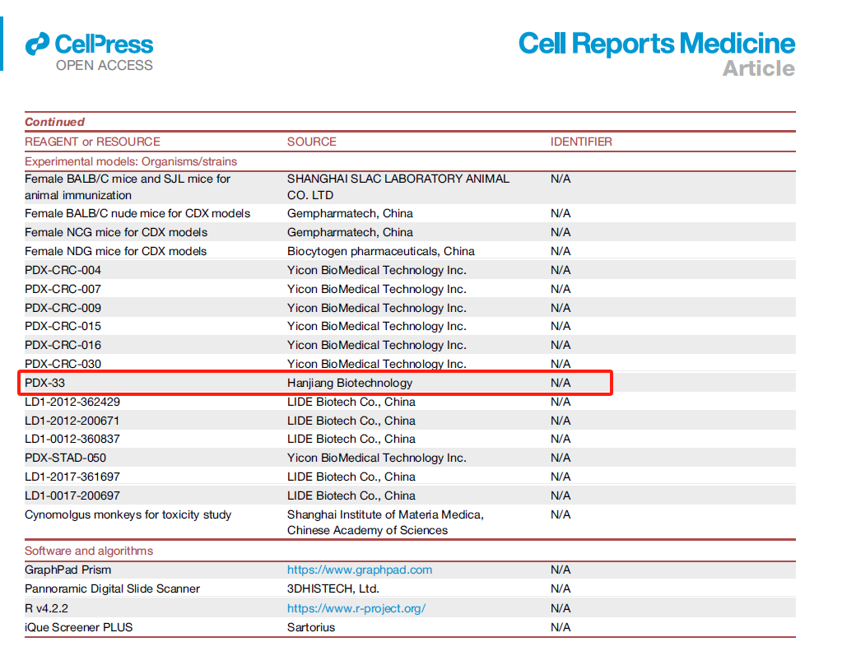Screen dimensions: 856x656
Task: Open the https://www.graphpad.com link
Action: pyautogui.click(x=359, y=570)
